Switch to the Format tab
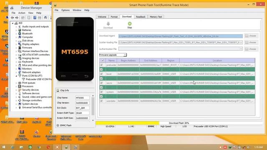 pyautogui.click(x=114, y=17)
